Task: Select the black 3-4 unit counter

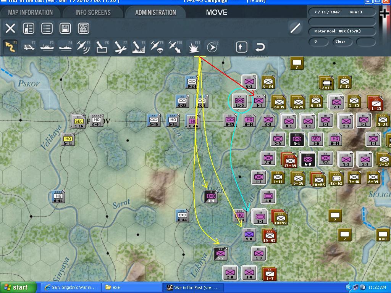Action: [211, 196]
